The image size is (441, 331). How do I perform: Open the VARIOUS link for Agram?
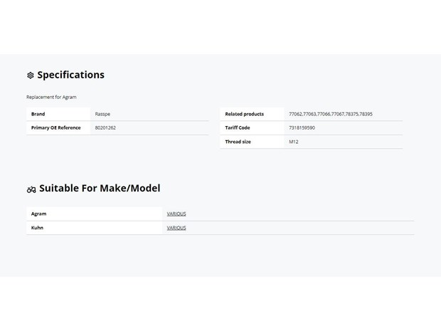[x=176, y=214]
